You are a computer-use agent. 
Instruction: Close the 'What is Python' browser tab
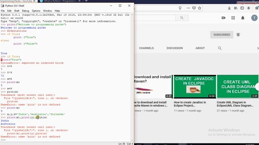79,1
